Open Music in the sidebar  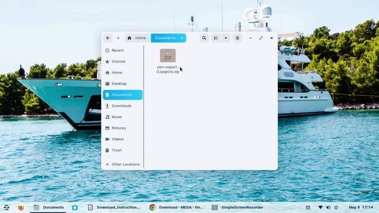[123, 117]
